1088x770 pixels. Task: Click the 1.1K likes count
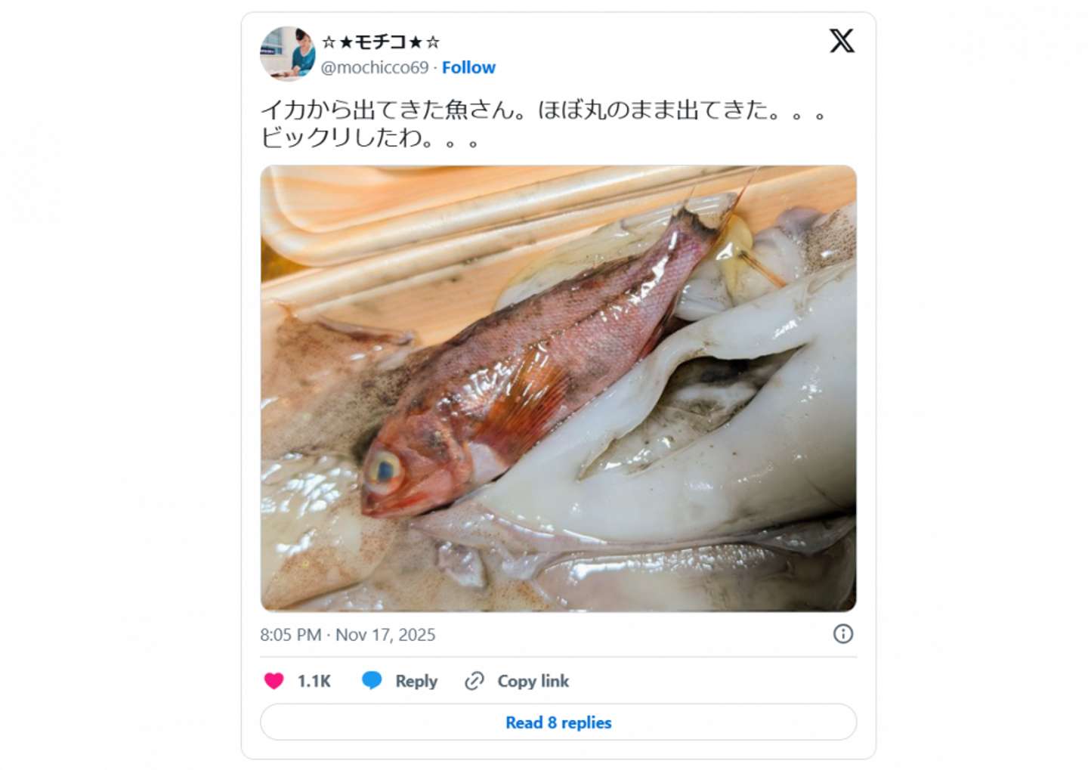pyautogui.click(x=314, y=681)
